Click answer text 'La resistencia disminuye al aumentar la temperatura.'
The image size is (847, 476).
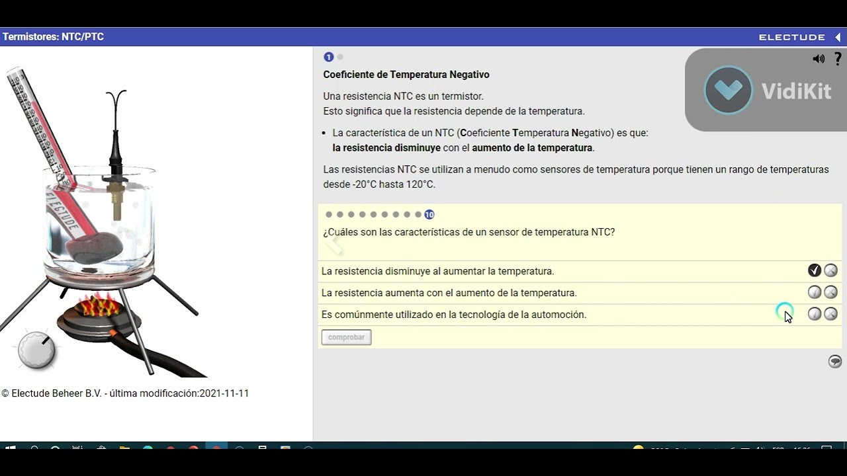[x=438, y=271]
